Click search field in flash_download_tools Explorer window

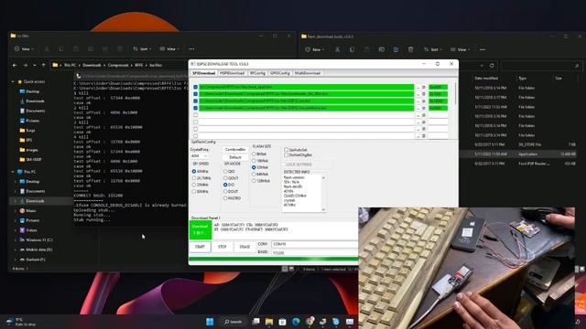pyautogui.click(x=541, y=65)
